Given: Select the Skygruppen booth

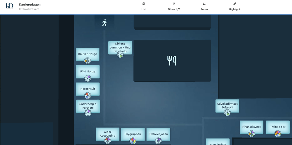Looking at the screenshot, I should coord(133,134).
